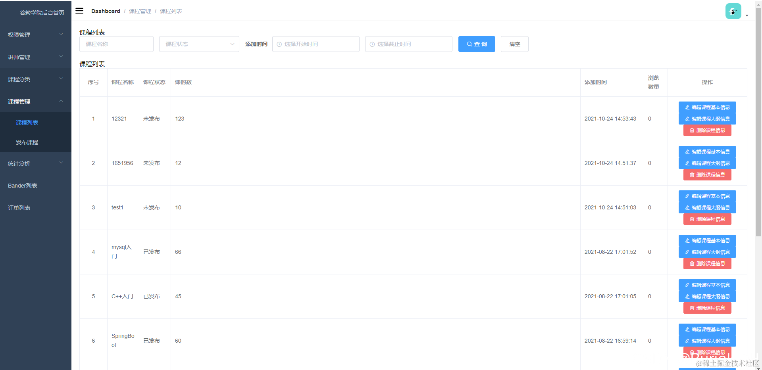This screenshot has width=762, height=370.
Task: Open the 选择截止时间 date picker
Action: click(409, 44)
